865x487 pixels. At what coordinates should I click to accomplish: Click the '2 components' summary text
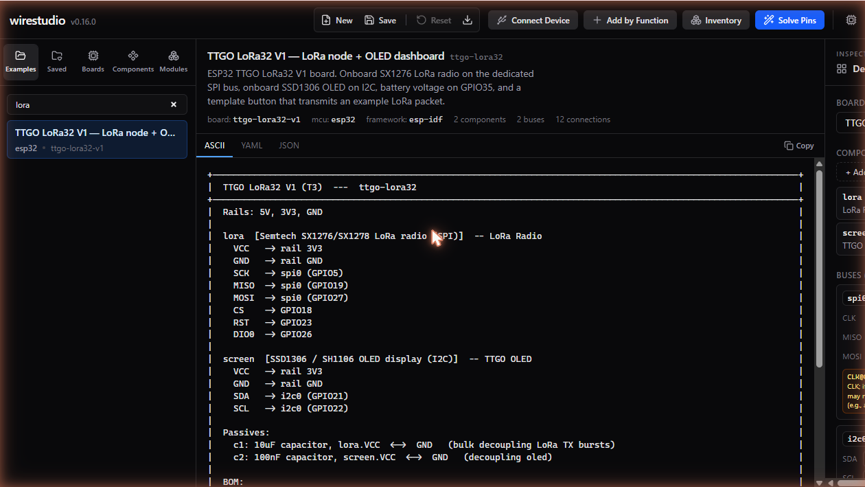click(479, 120)
